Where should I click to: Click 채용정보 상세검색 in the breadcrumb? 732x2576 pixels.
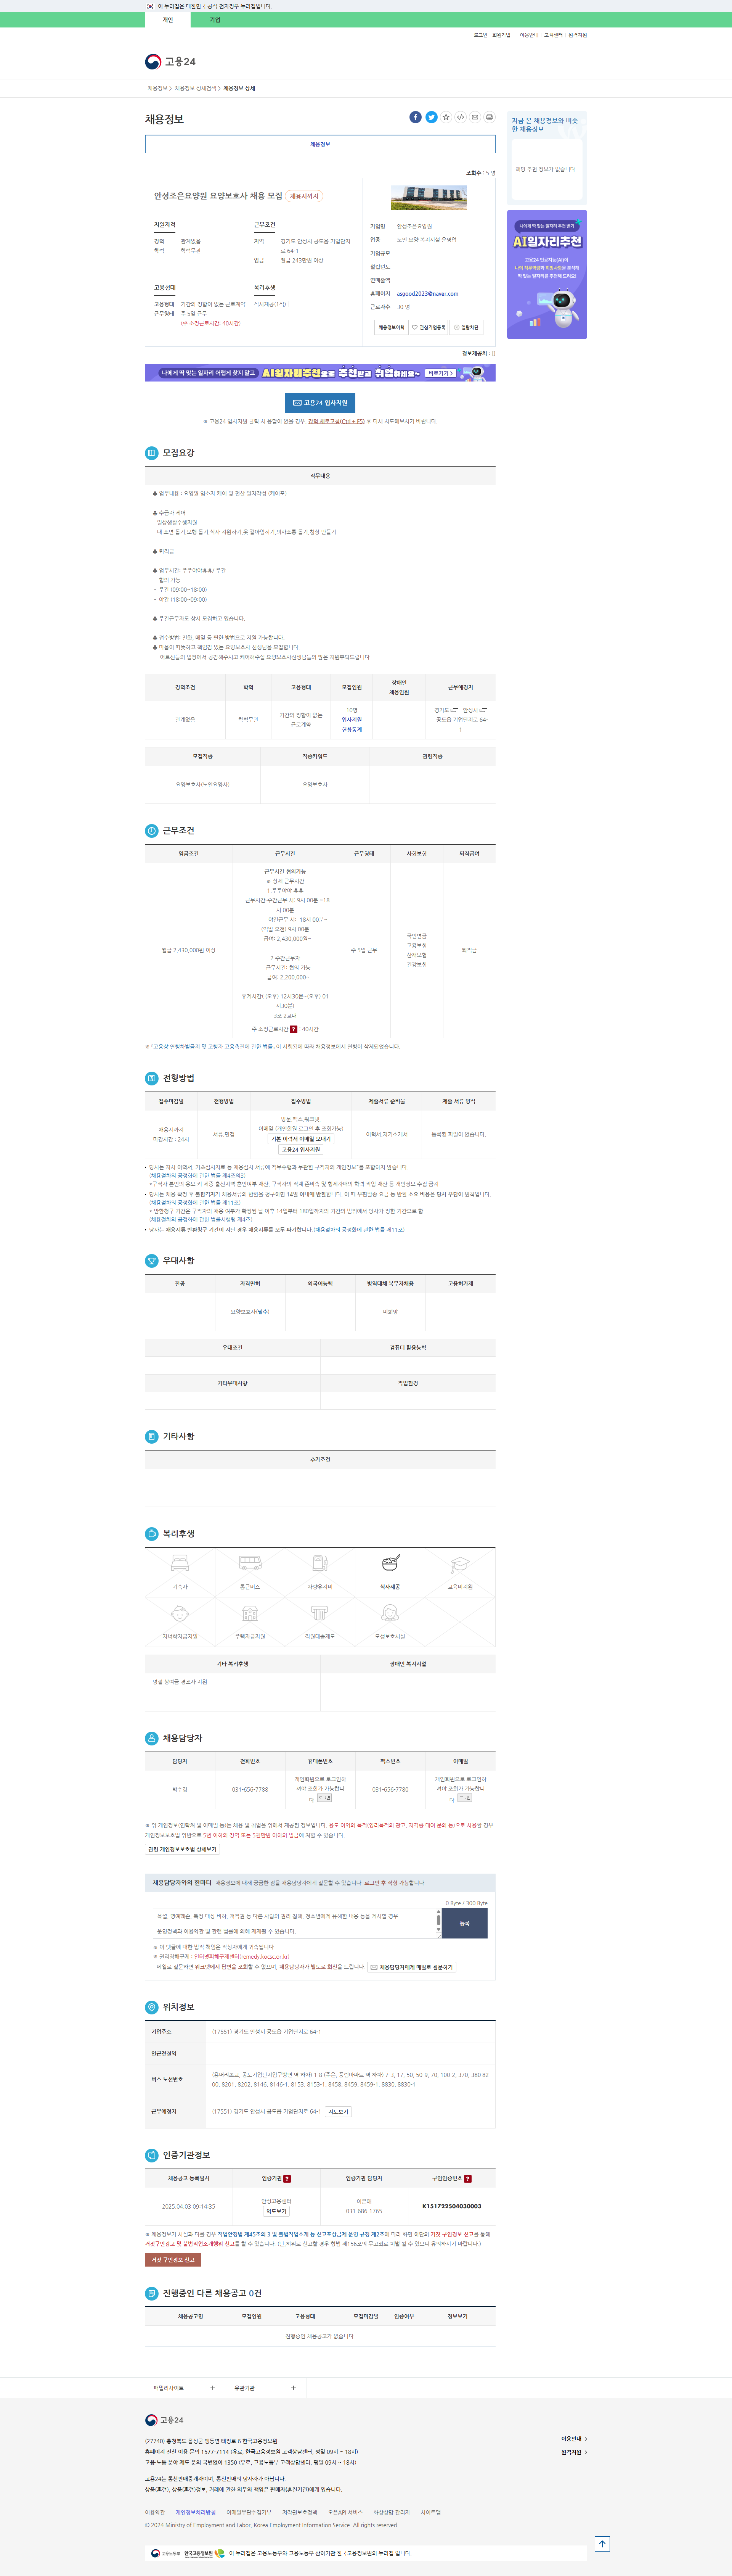[195, 88]
